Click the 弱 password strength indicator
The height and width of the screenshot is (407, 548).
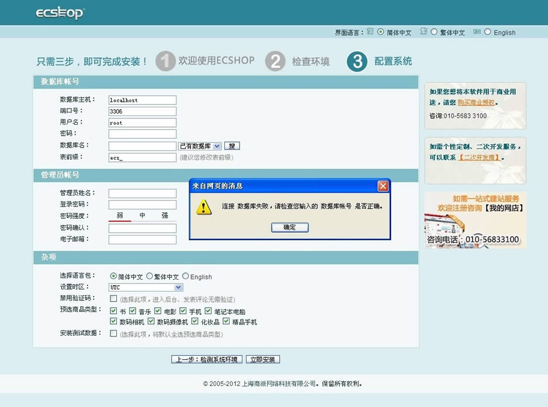click(120, 216)
